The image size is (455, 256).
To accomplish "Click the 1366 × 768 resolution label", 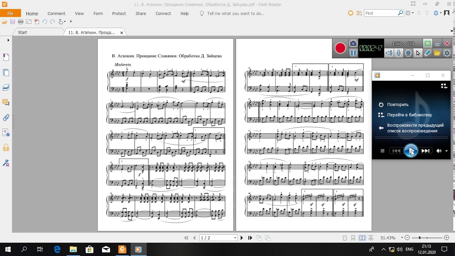I will (x=403, y=43).
